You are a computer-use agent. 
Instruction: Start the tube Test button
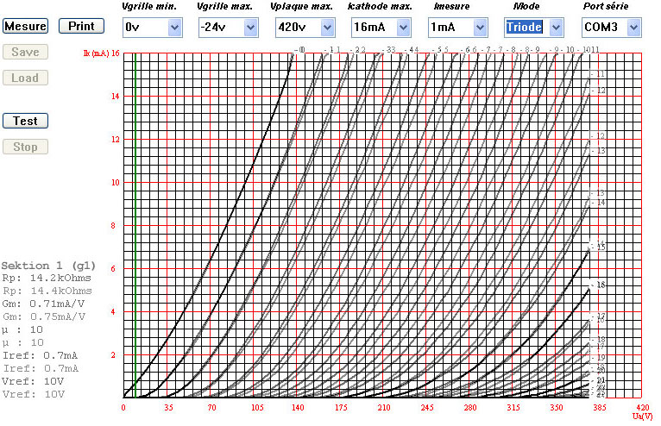25,121
